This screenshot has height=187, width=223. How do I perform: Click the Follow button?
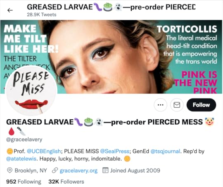tap(201, 105)
